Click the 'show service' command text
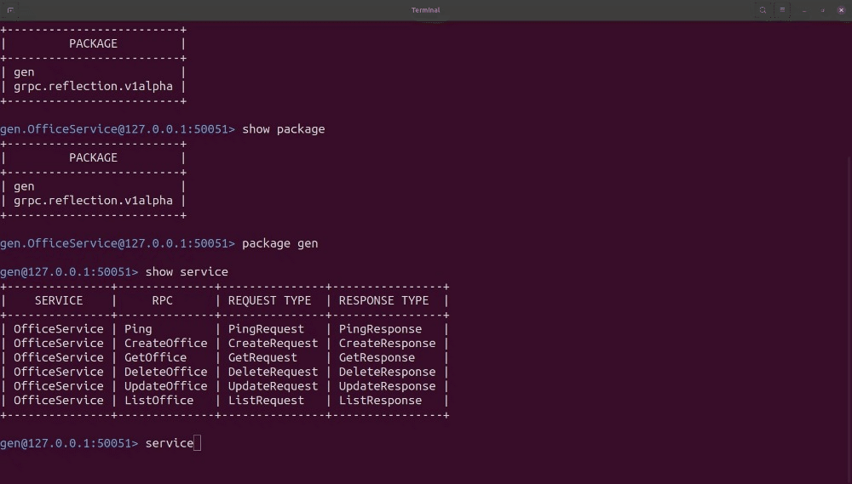This screenshot has height=484, width=852. coord(187,272)
